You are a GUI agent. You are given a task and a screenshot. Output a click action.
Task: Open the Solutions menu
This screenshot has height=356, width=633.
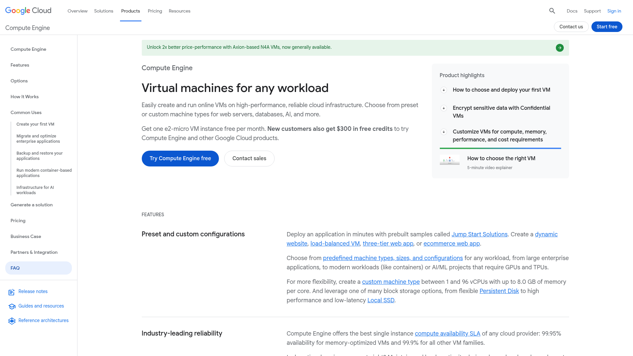(104, 11)
